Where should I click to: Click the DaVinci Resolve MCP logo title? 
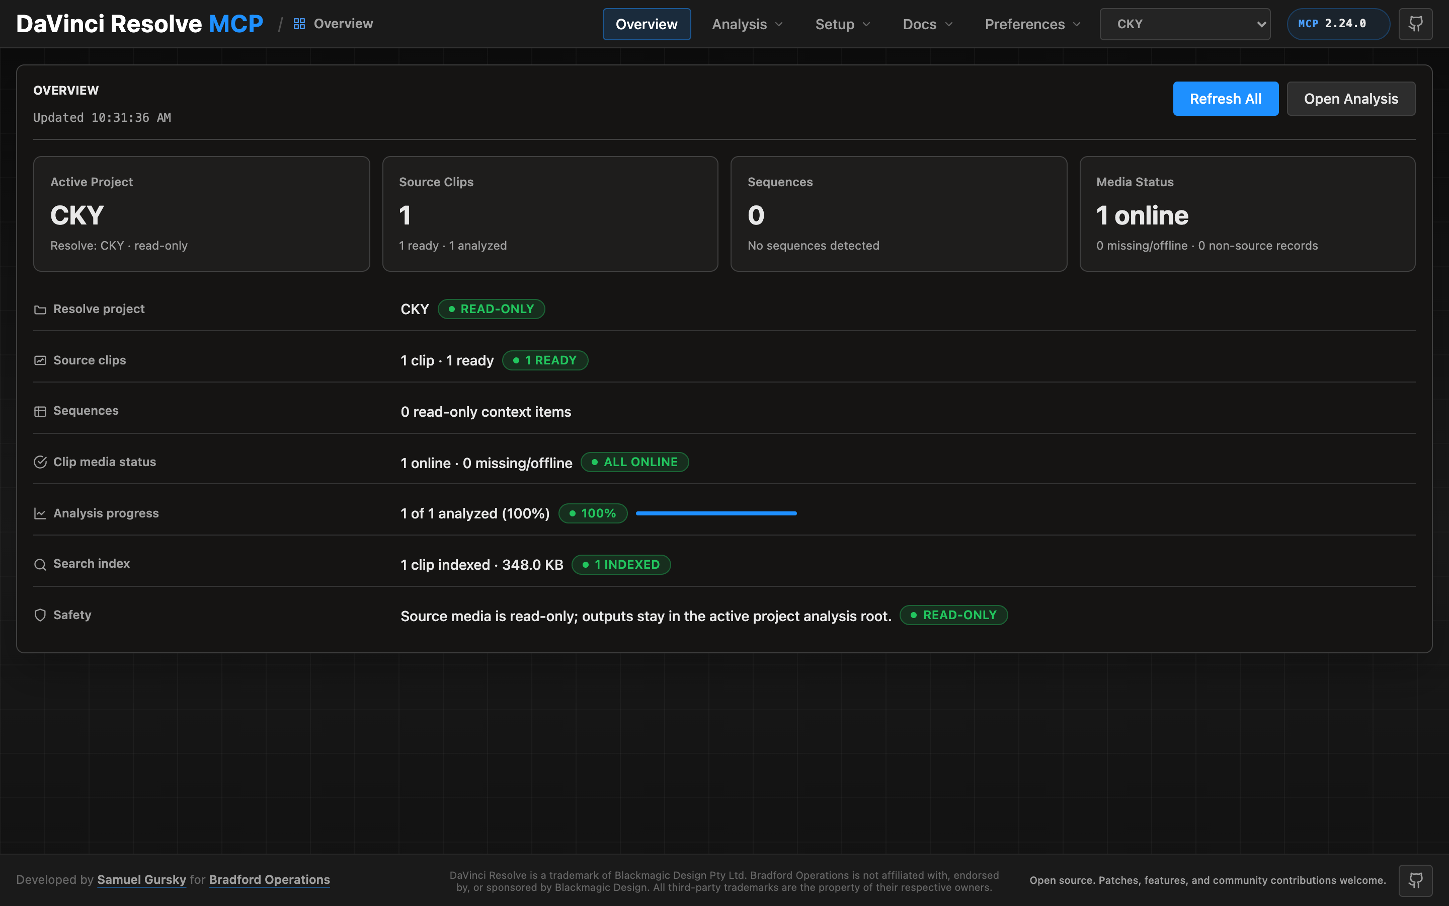pyautogui.click(x=139, y=24)
